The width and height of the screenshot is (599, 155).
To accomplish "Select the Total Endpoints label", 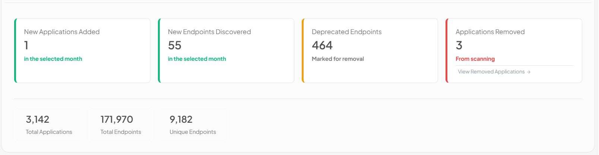I will click(121, 132).
